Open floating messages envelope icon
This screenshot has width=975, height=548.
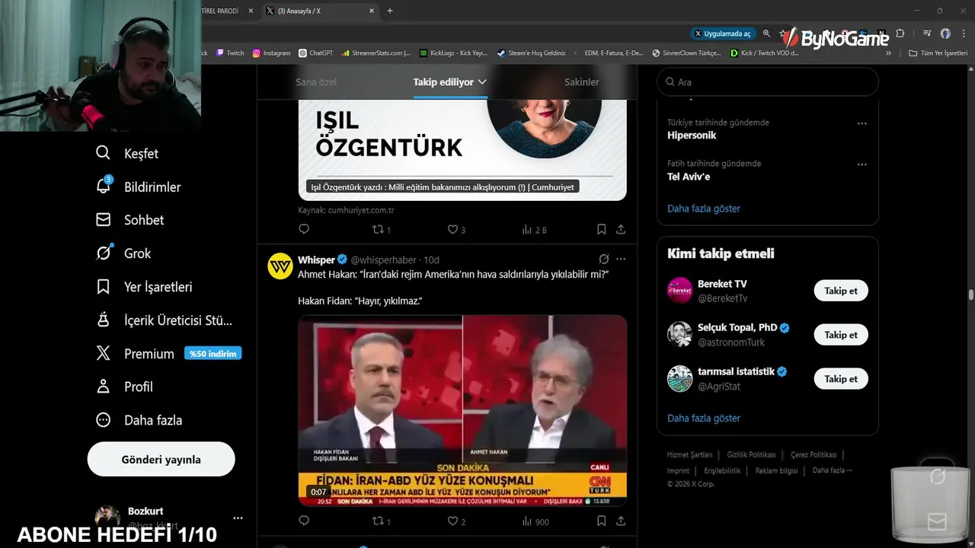(x=937, y=521)
